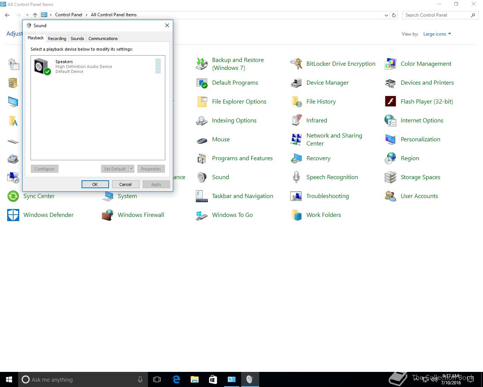
Task: Open the Storage Spaces icon
Action: tap(390, 177)
